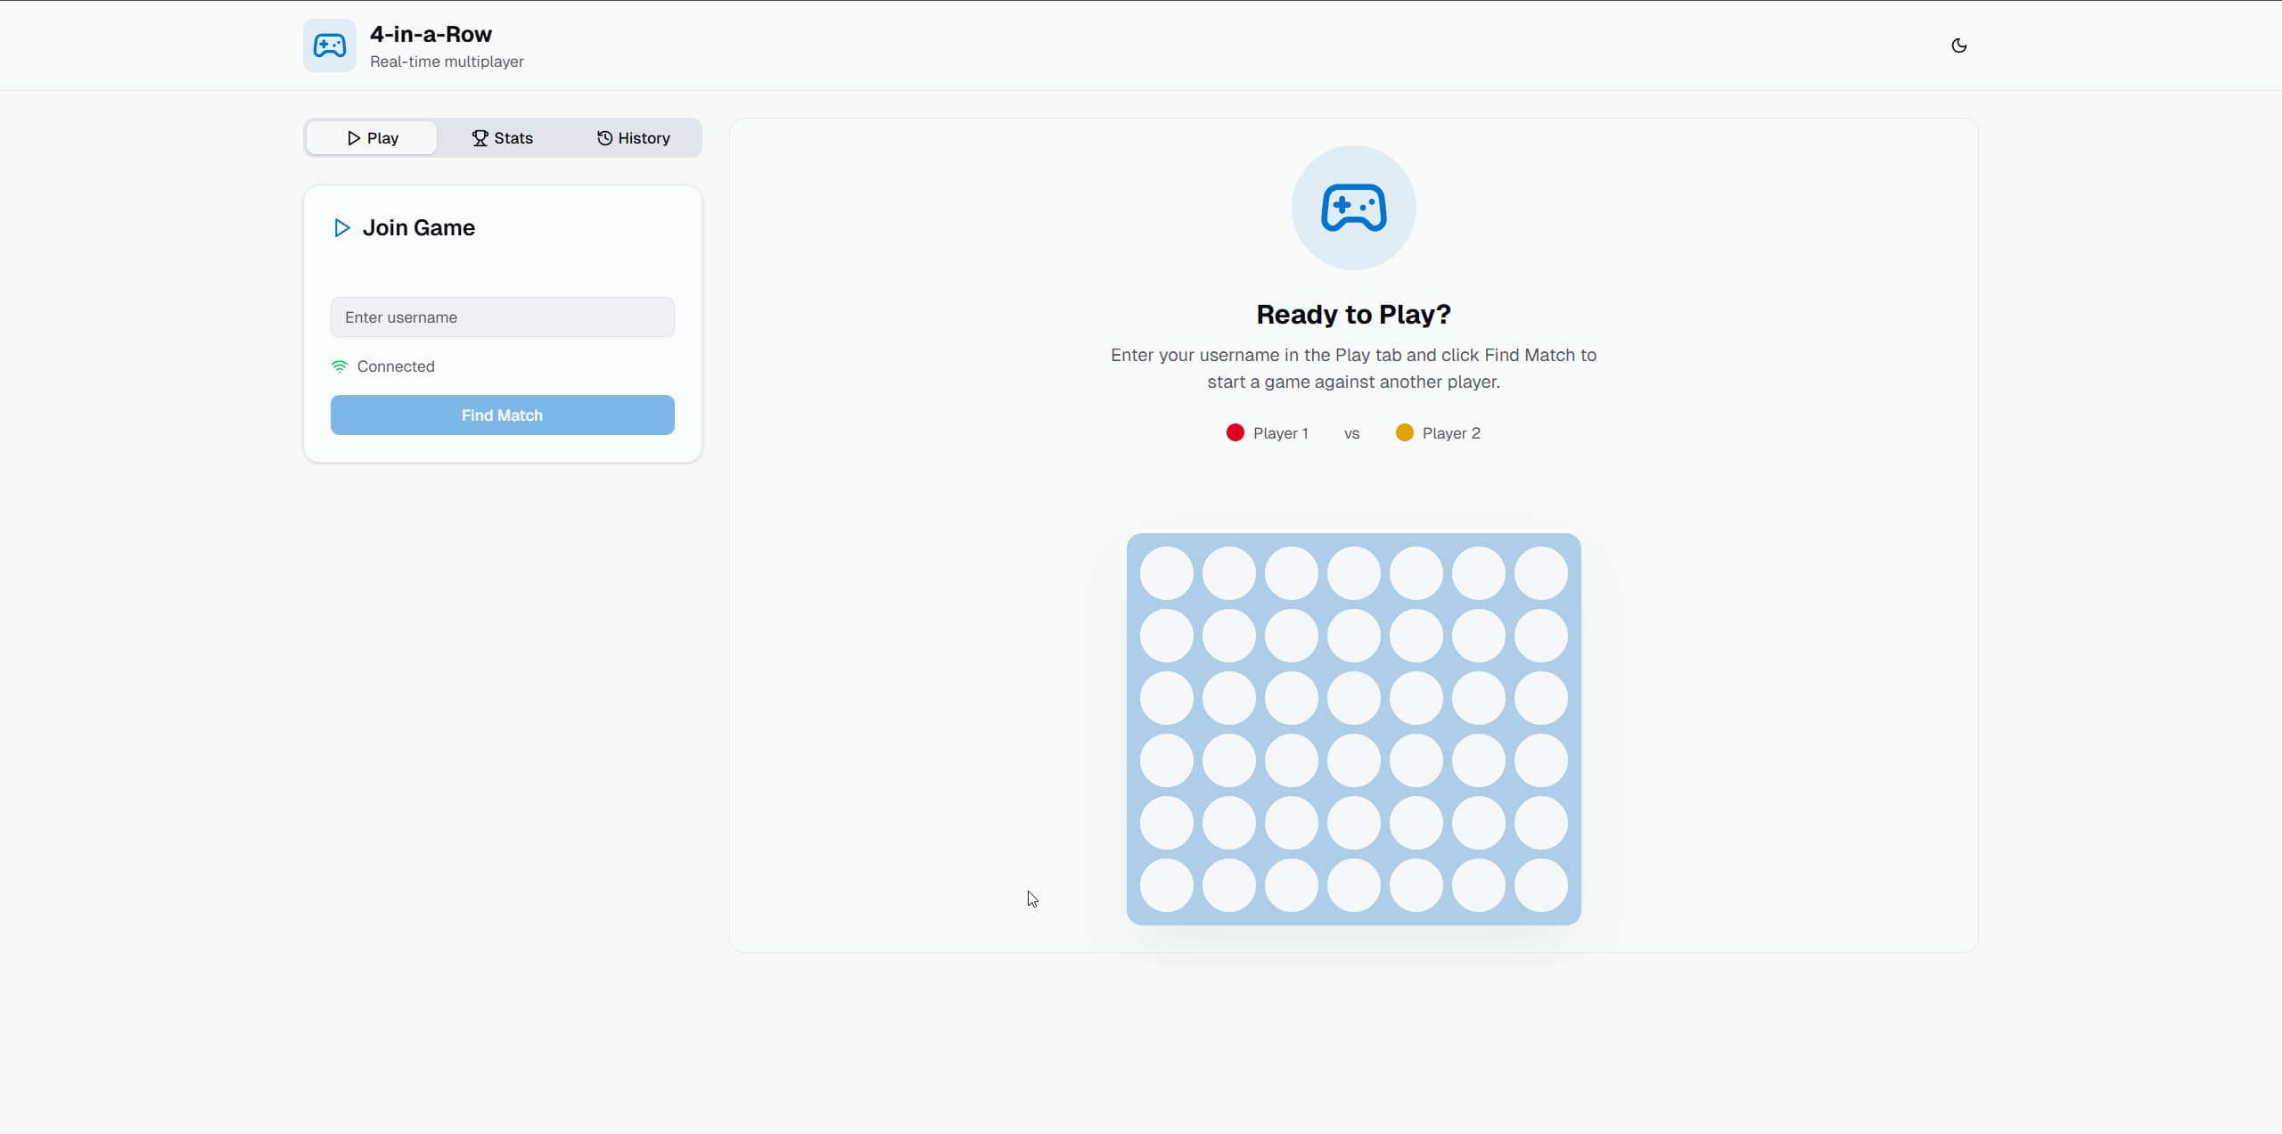The height and width of the screenshot is (1134, 2282).
Task: Focus the Enter username field
Action: [x=502, y=317]
